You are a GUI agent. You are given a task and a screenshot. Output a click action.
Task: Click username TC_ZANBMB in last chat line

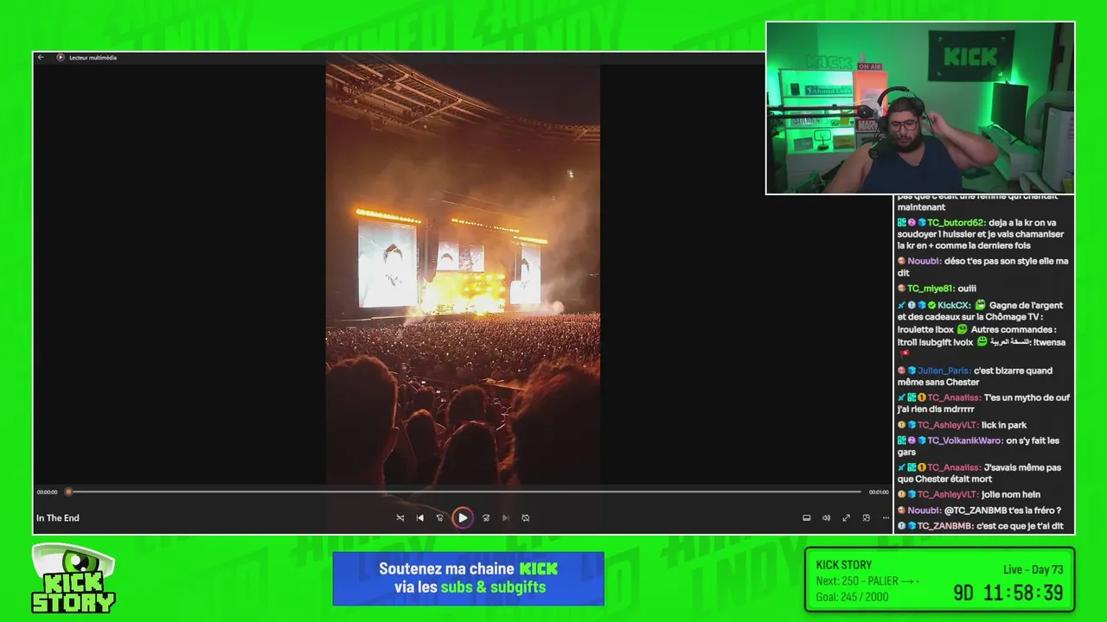click(945, 525)
